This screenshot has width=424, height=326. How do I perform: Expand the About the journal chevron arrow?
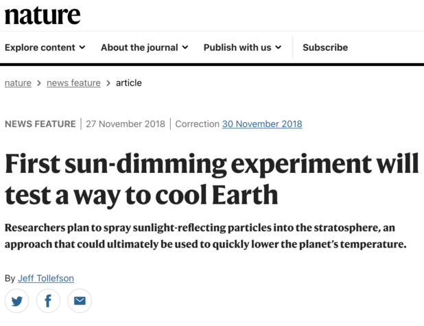tap(185, 47)
